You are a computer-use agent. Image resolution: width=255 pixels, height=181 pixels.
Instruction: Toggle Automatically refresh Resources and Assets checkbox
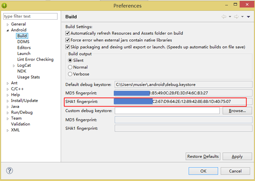[x=68, y=33]
